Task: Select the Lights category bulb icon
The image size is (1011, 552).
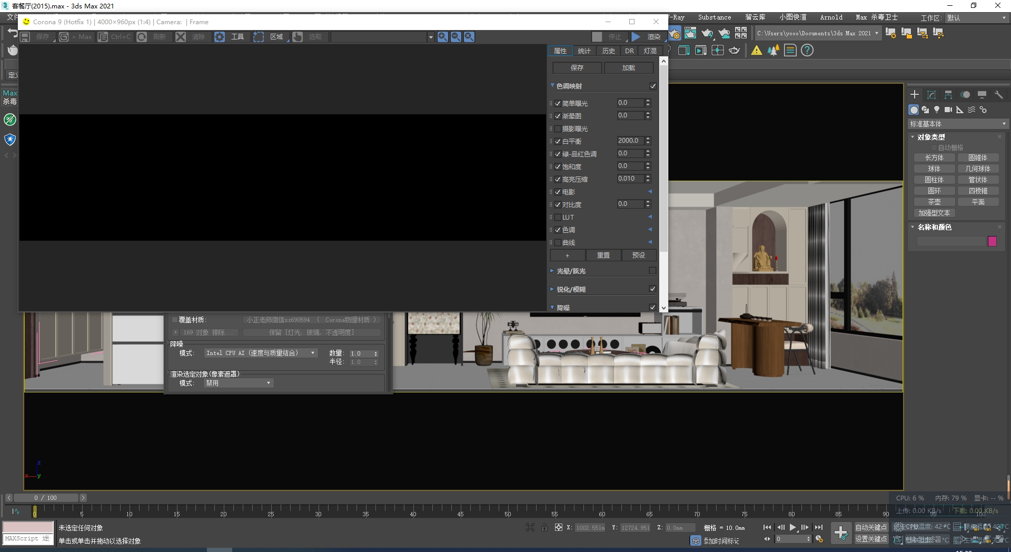Action: pos(937,110)
